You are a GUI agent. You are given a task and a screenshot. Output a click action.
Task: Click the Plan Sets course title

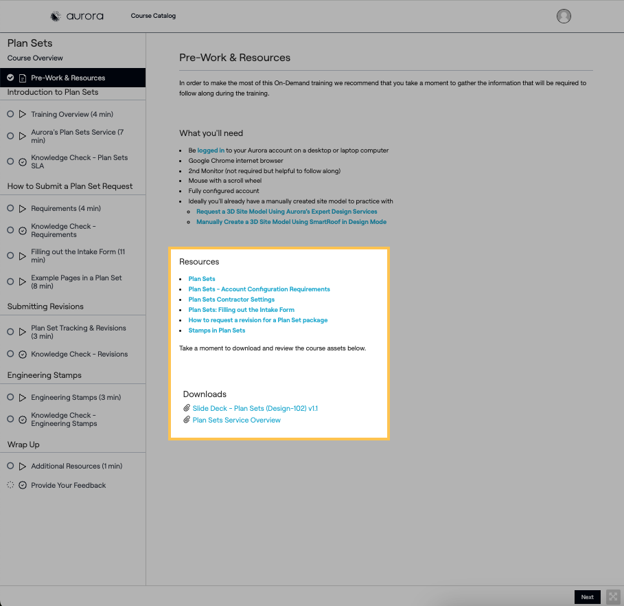[x=30, y=43]
